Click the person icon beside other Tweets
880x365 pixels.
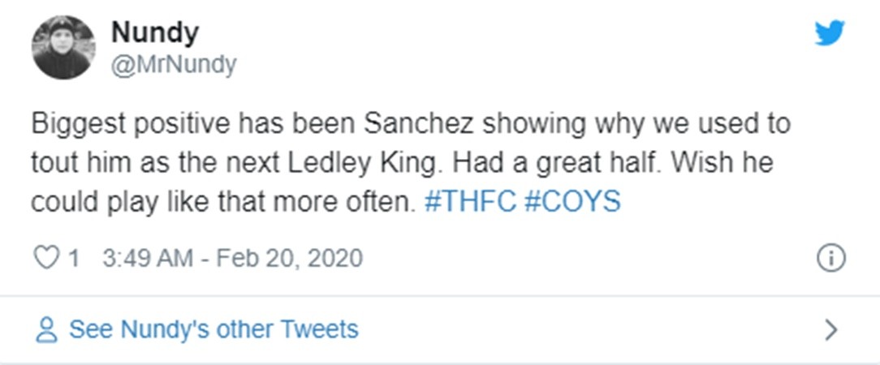click(46, 329)
